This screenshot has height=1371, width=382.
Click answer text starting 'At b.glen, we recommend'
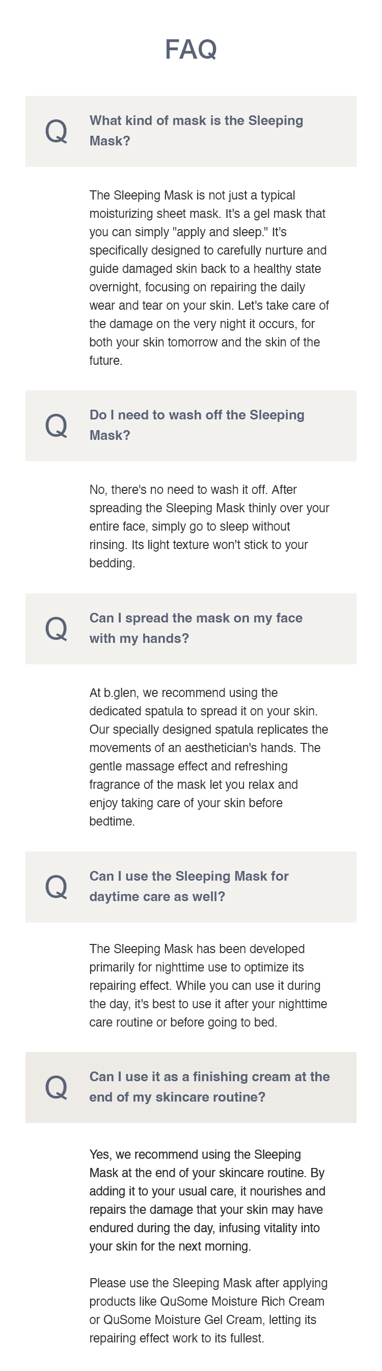coord(209,757)
